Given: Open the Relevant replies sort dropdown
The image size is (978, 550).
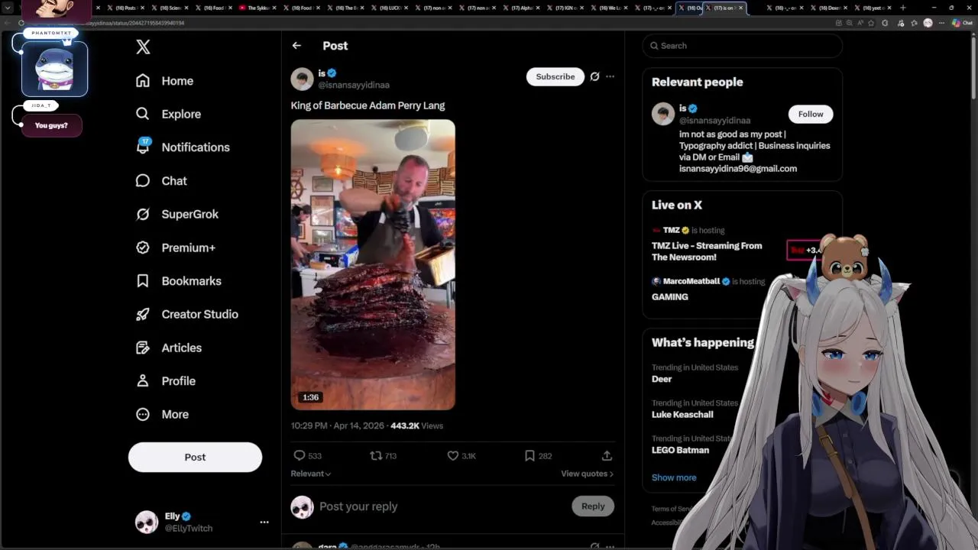Looking at the screenshot, I should (x=311, y=474).
